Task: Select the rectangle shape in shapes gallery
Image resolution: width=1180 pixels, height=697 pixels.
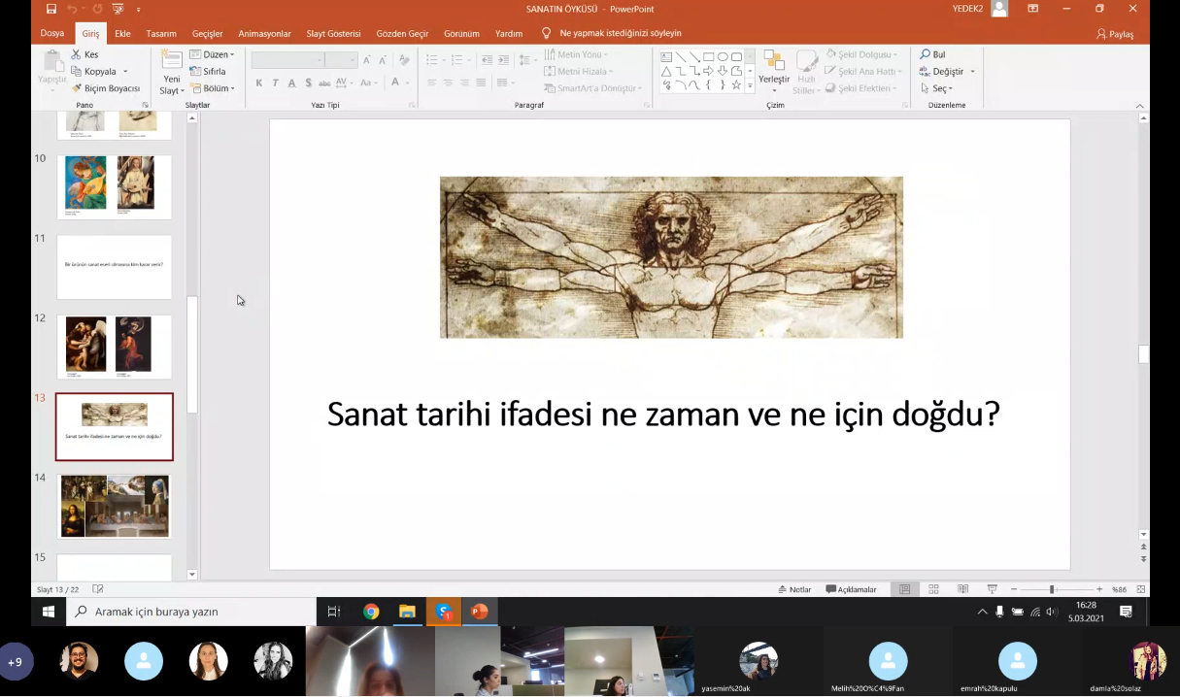Action: [708, 56]
